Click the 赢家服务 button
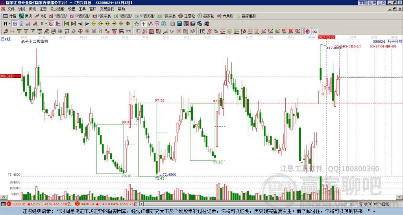The image size is (403, 215). coord(246,16)
